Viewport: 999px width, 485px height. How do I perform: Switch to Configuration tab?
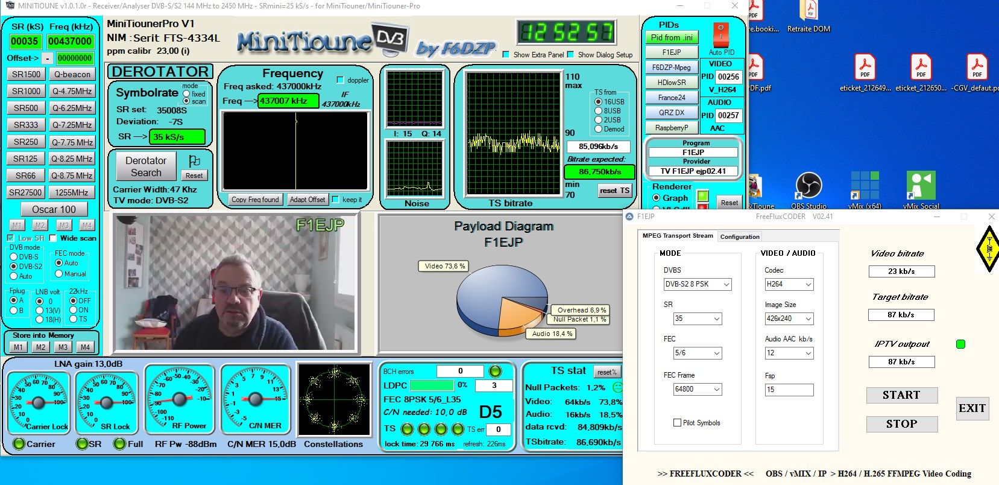[740, 237]
